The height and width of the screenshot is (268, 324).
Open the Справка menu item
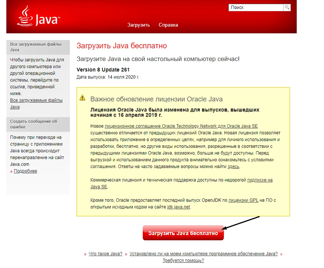[168, 25]
